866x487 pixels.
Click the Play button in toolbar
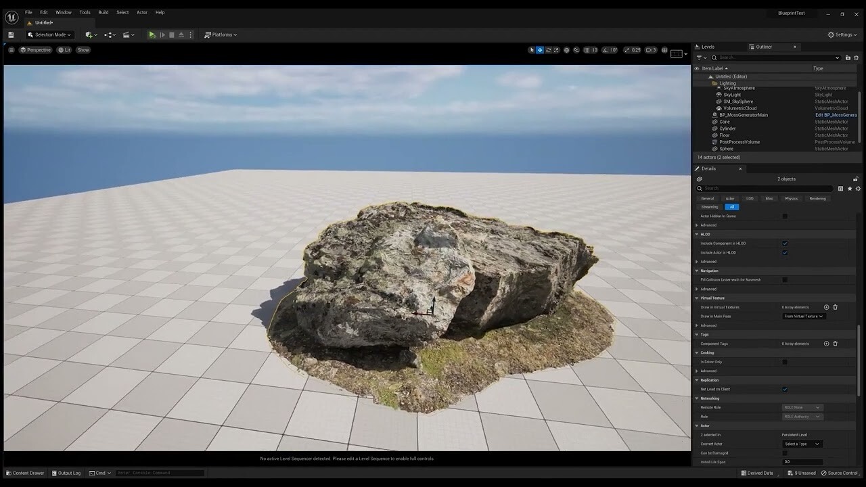coord(152,34)
